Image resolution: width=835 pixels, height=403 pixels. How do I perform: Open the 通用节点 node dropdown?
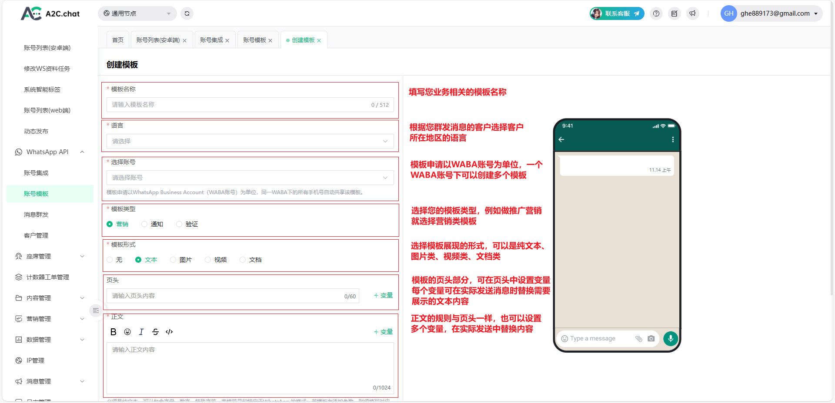pyautogui.click(x=137, y=13)
